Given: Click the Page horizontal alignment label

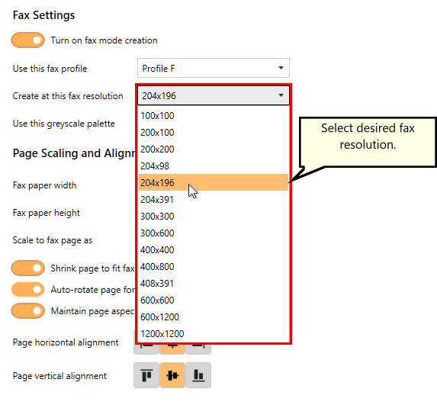Looking at the screenshot, I should tap(66, 342).
